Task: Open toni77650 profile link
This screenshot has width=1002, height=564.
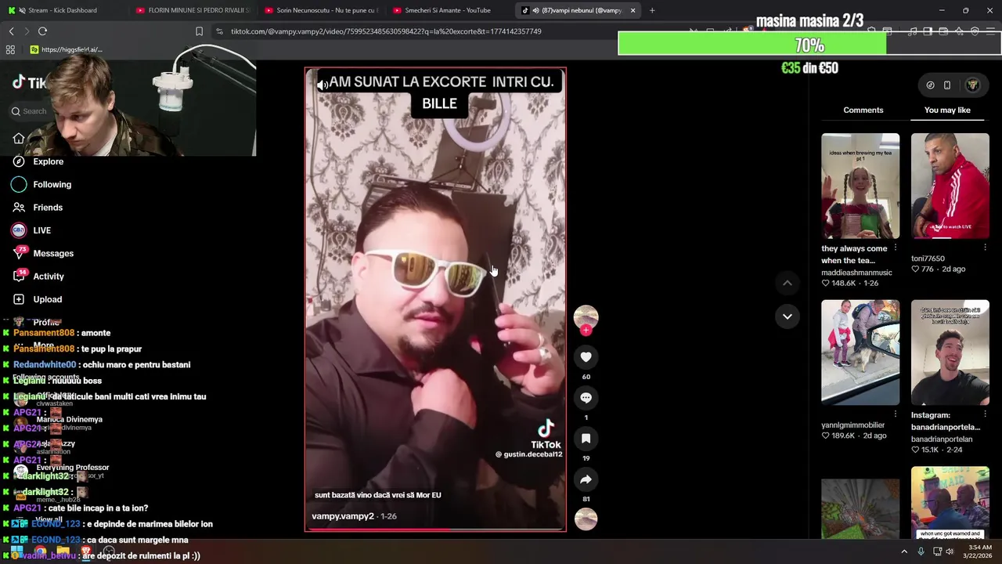Action: tap(928, 258)
